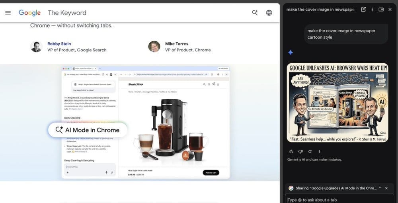Open more options below the generated image
This screenshot has width=398, height=203.
click(x=319, y=152)
